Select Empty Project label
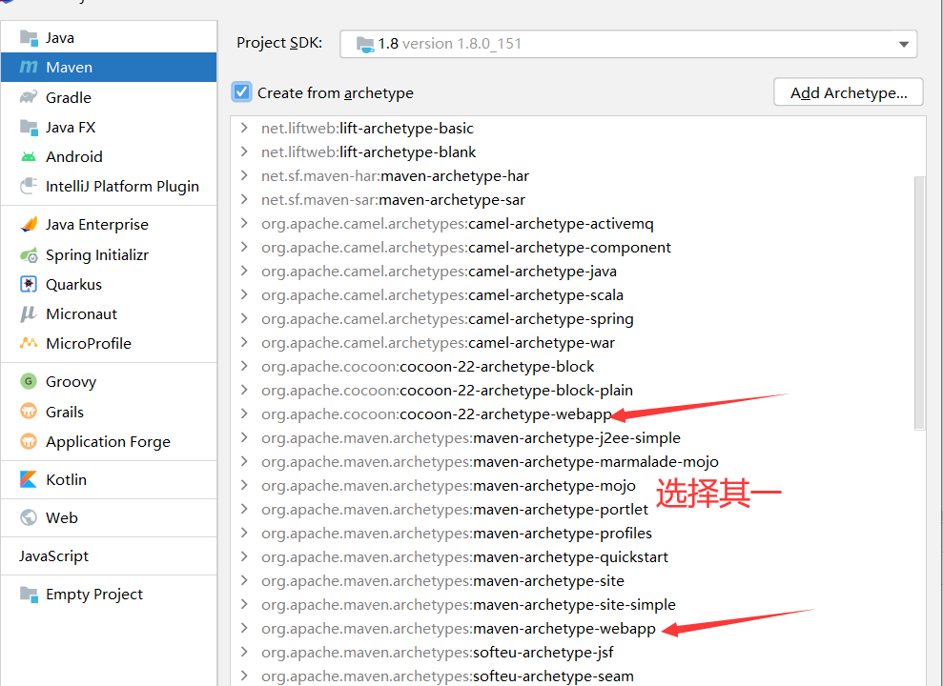The image size is (943, 686). [x=94, y=595]
